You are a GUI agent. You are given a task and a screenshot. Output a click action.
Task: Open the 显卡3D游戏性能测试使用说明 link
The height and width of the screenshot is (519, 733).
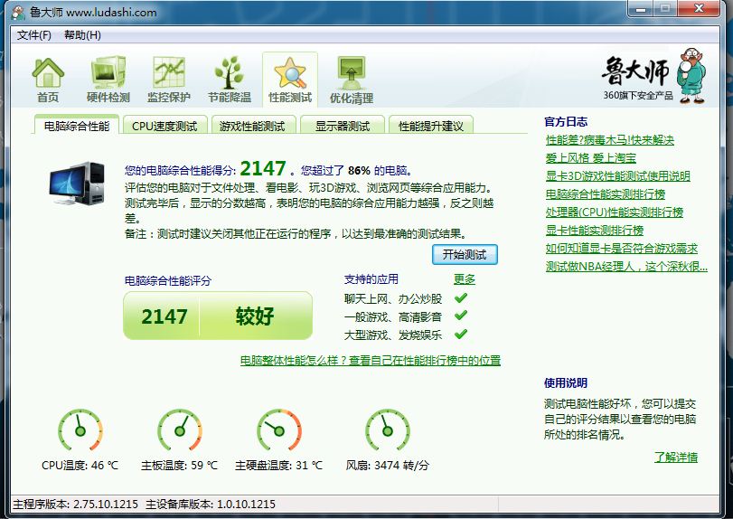click(x=617, y=175)
